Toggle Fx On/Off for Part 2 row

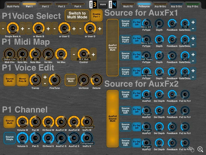137,40
